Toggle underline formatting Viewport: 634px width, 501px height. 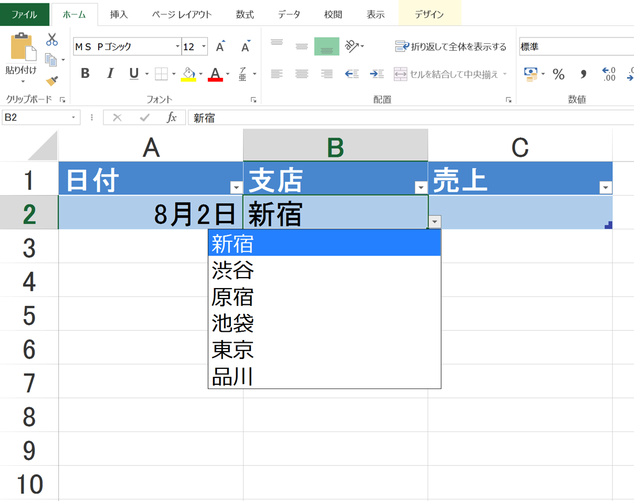(x=134, y=73)
